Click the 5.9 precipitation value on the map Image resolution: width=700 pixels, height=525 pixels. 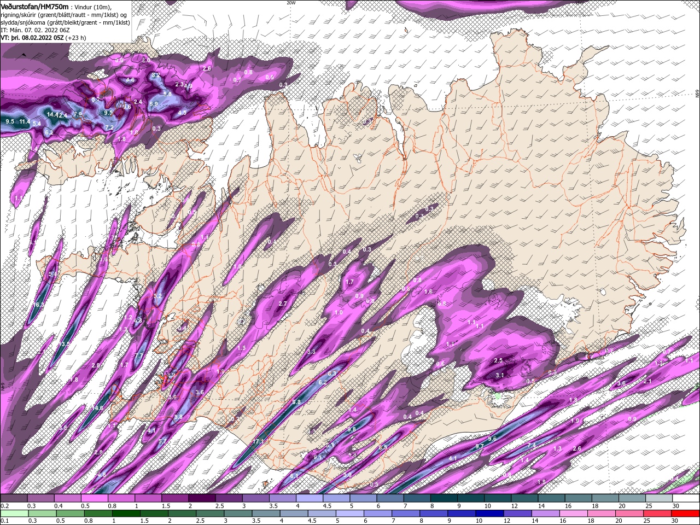click(154, 104)
